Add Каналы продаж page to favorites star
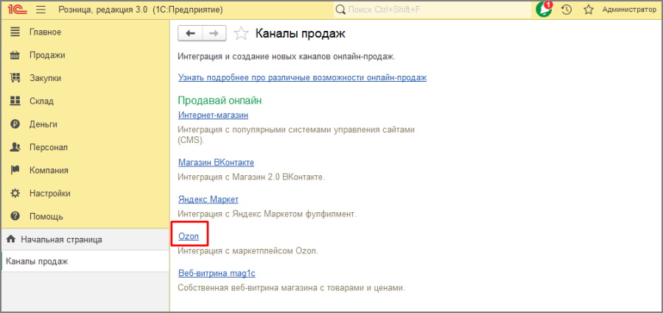This screenshot has width=663, height=313. point(241,33)
